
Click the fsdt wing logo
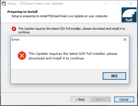[x=129, y=15]
